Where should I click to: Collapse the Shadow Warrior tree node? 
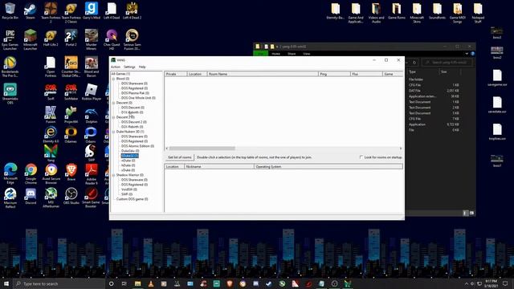point(113,175)
